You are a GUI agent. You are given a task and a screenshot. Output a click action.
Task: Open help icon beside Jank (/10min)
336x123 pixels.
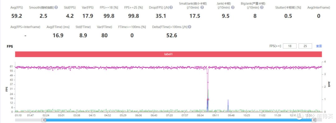click(233, 7)
